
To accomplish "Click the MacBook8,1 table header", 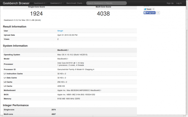I will 63,50.
